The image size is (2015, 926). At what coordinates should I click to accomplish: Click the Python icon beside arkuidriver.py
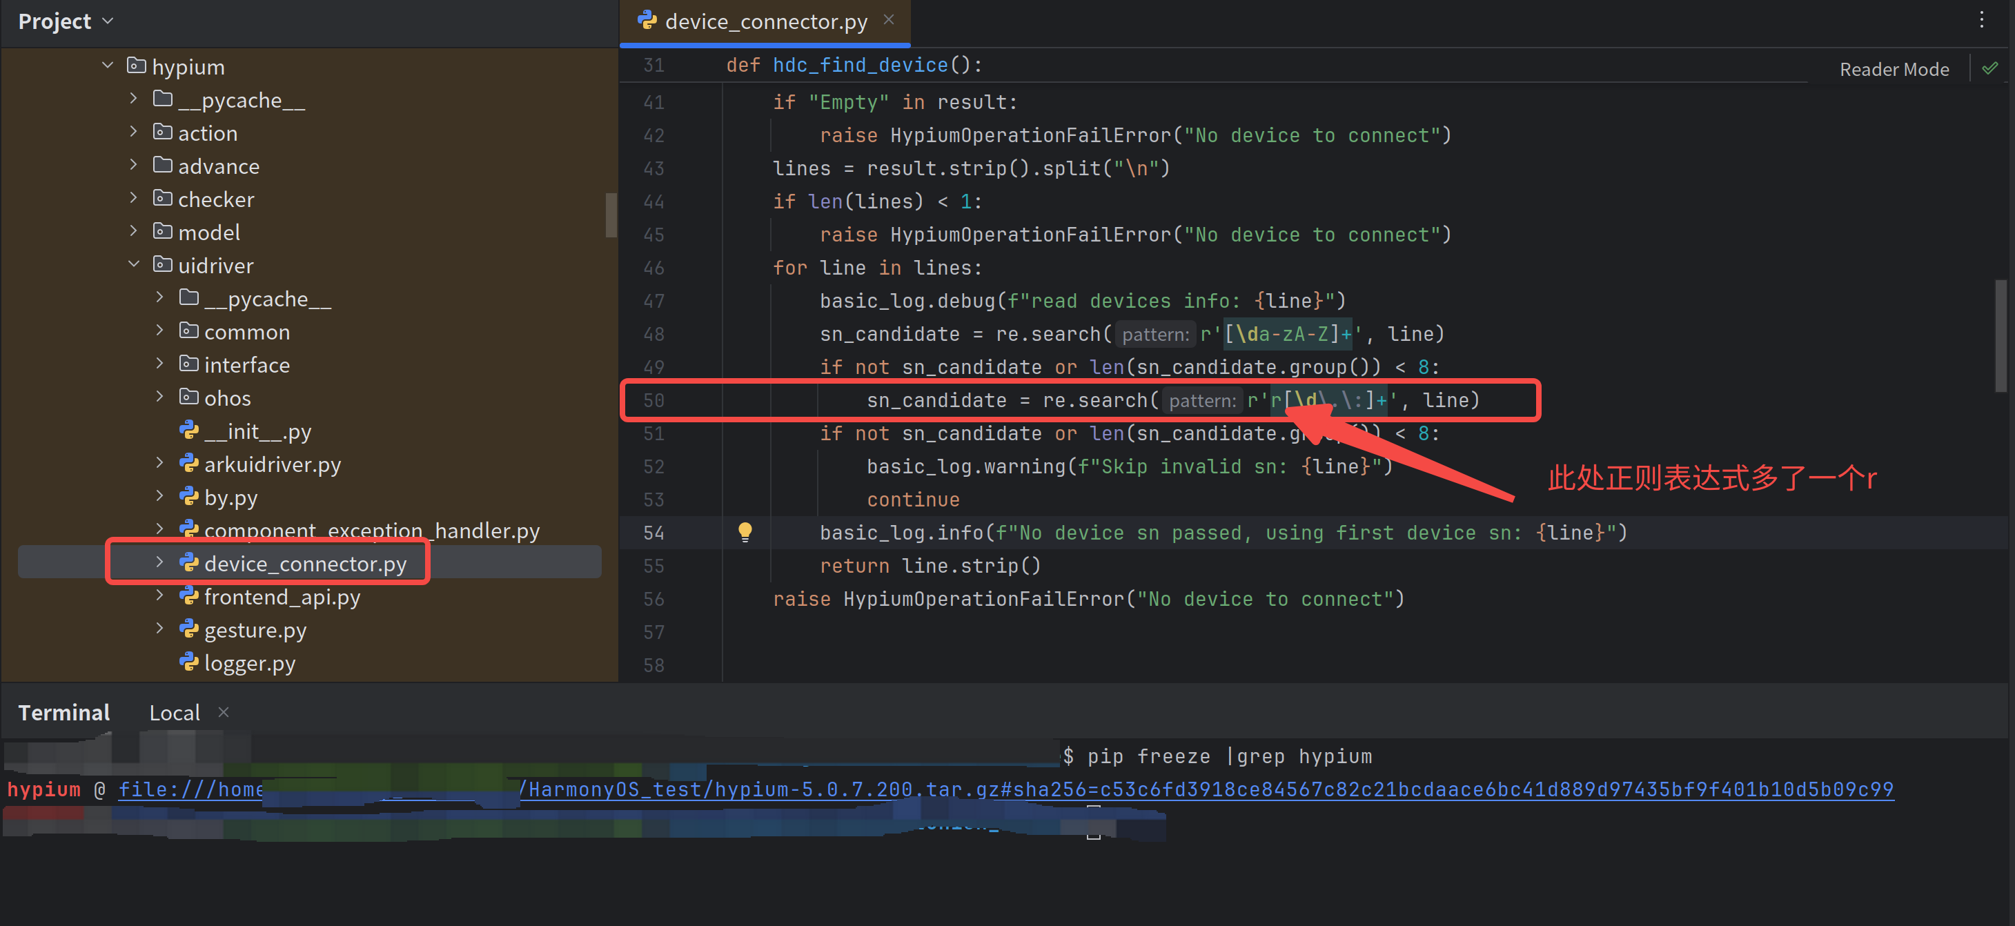(190, 464)
